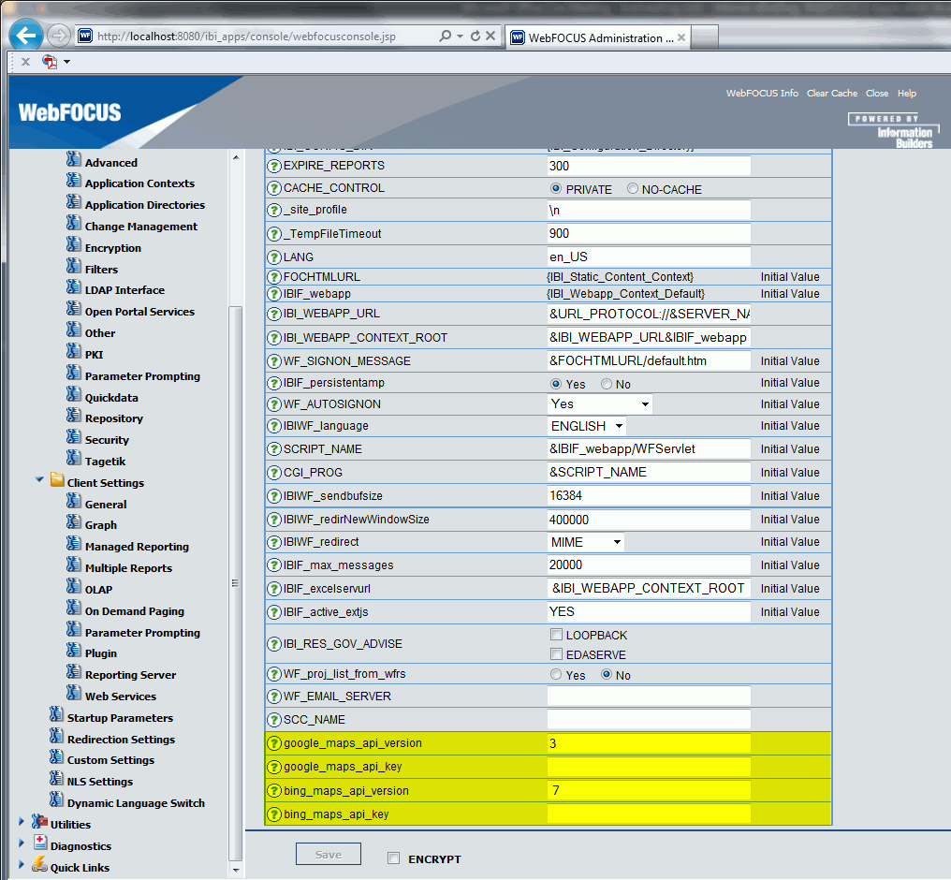Click help icon for SCRIPT_NAME
Image resolution: width=951 pixels, height=880 pixels.
275,449
